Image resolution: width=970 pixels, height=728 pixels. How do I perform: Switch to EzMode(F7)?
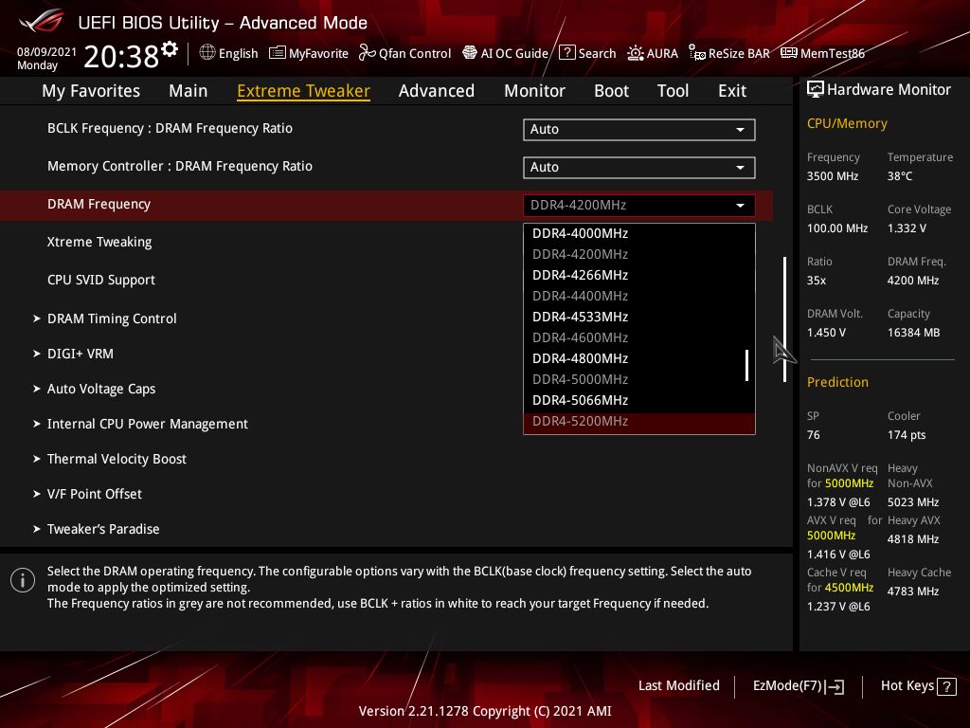coord(798,686)
